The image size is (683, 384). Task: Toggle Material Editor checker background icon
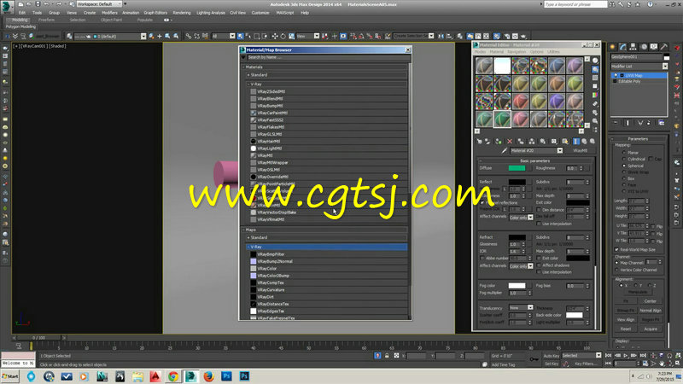595,78
